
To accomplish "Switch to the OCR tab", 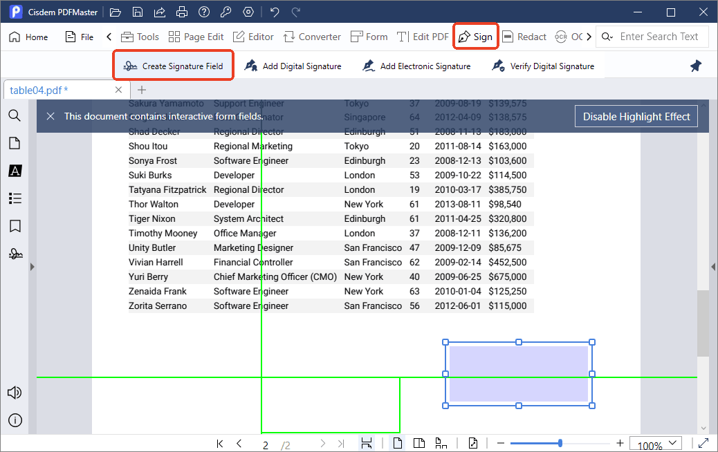I will tap(569, 37).
